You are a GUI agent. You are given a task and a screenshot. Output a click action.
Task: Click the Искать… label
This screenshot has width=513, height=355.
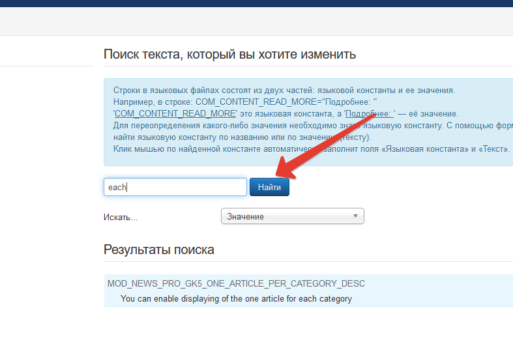[121, 217]
